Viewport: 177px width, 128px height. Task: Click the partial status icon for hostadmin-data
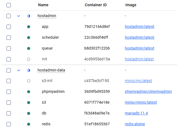(x=29, y=70)
